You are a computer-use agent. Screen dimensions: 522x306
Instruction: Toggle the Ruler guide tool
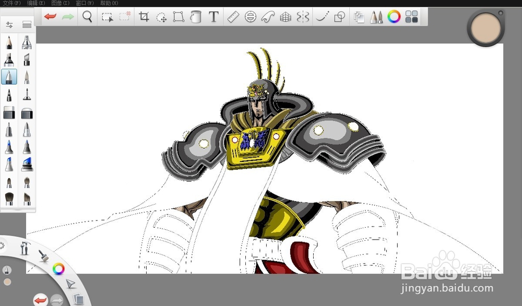pyautogui.click(x=233, y=16)
